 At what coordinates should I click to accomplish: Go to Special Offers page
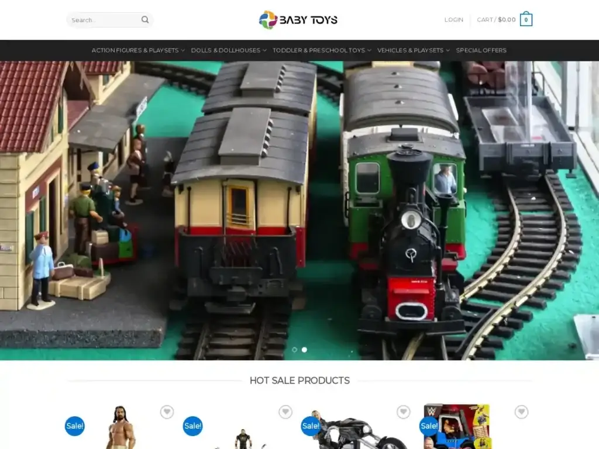click(481, 50)
